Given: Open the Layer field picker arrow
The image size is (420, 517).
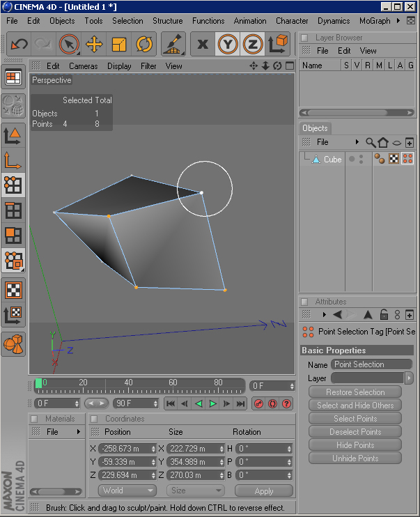Looking at the screenshot, I should click(409, 378).
